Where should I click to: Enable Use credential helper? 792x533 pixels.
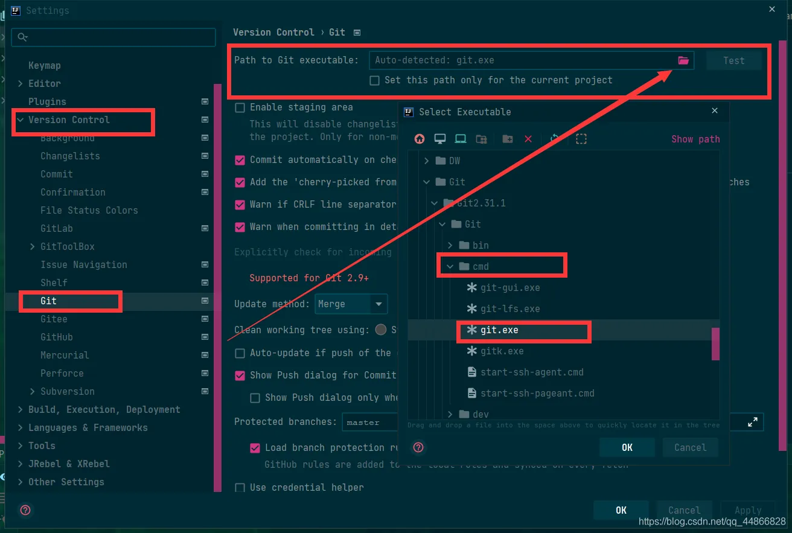tap(240, 488)
